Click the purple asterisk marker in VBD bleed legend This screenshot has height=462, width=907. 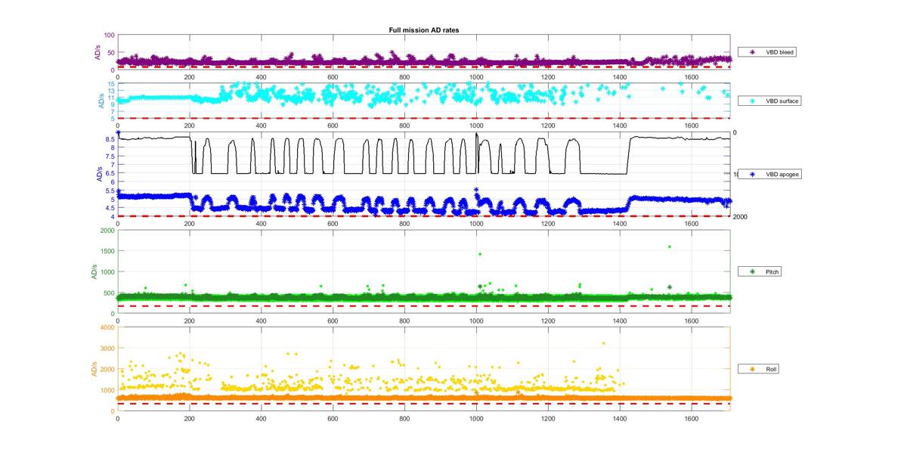click(752, 52)
